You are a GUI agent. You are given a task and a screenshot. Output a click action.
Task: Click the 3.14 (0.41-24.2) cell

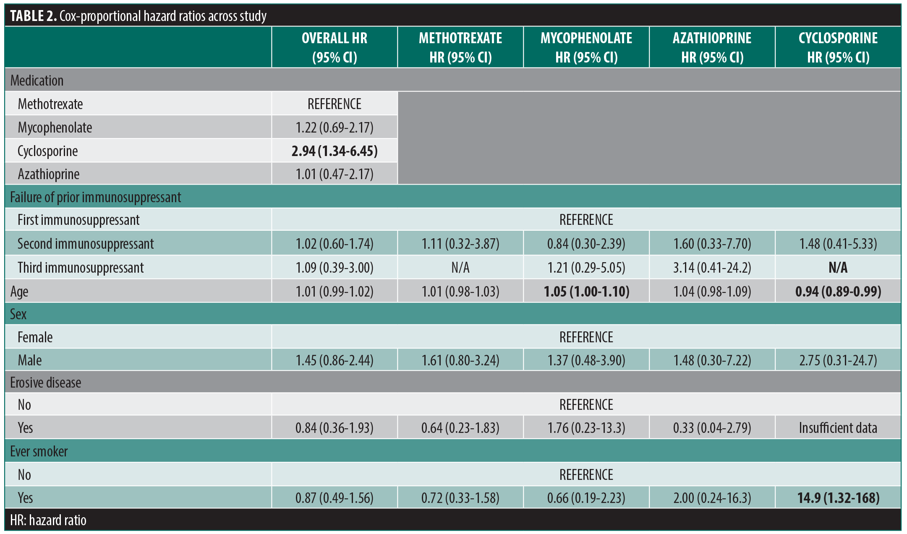pos(712,268)
